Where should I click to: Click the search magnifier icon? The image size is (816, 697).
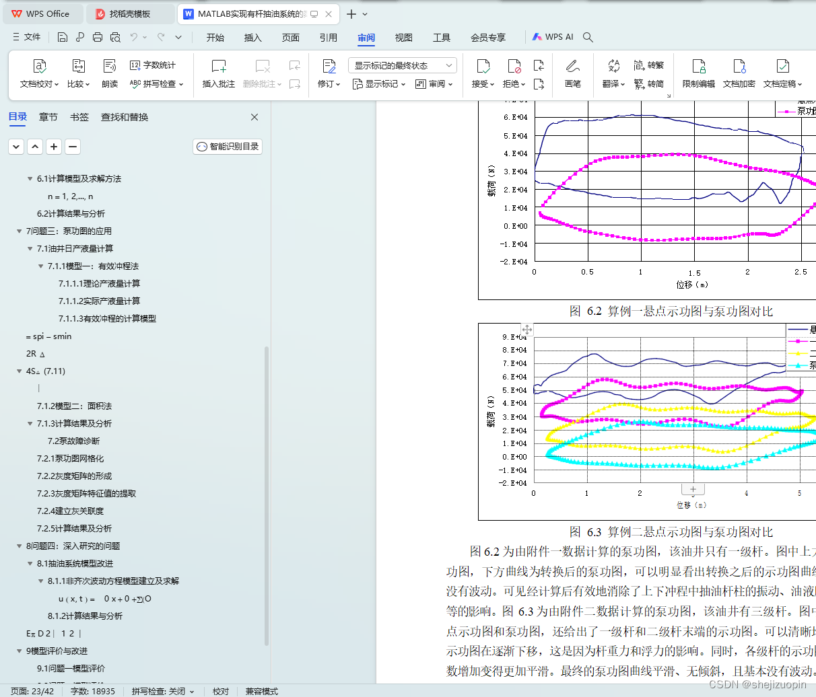tap(588, 37)
